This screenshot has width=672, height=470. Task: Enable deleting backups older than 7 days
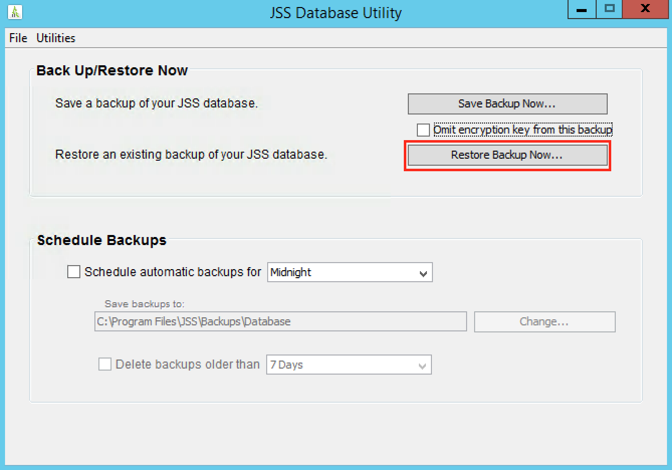point(104,364)
